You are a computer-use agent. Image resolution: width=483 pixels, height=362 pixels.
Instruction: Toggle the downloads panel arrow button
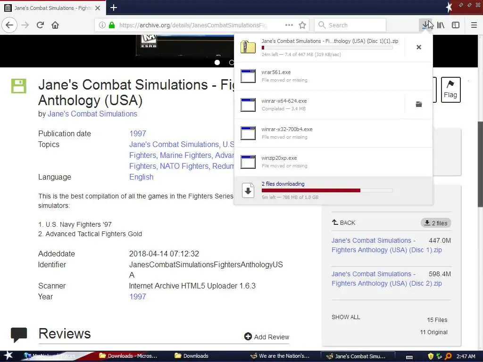425,25
